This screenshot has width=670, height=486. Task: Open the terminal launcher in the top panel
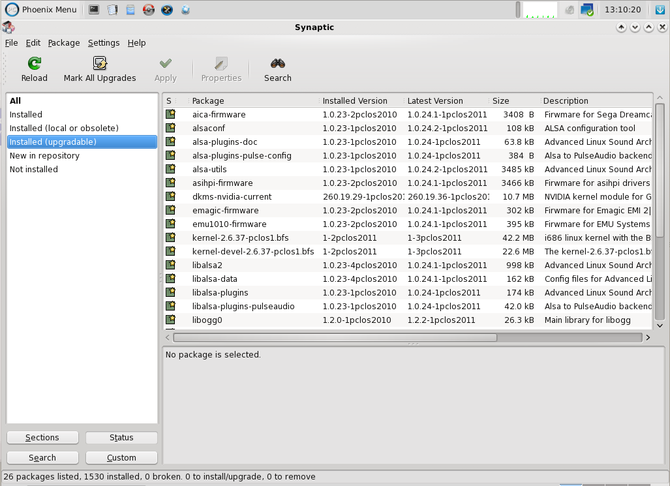point(94,10)
